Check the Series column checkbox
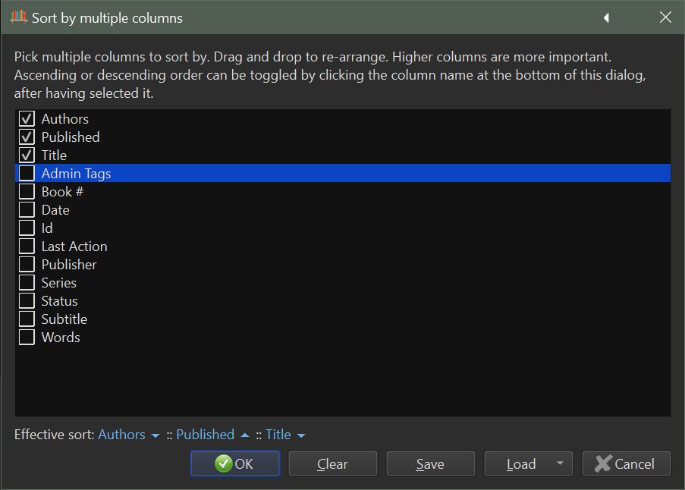Screen dimensions: 685x490 tap(27, 283)
